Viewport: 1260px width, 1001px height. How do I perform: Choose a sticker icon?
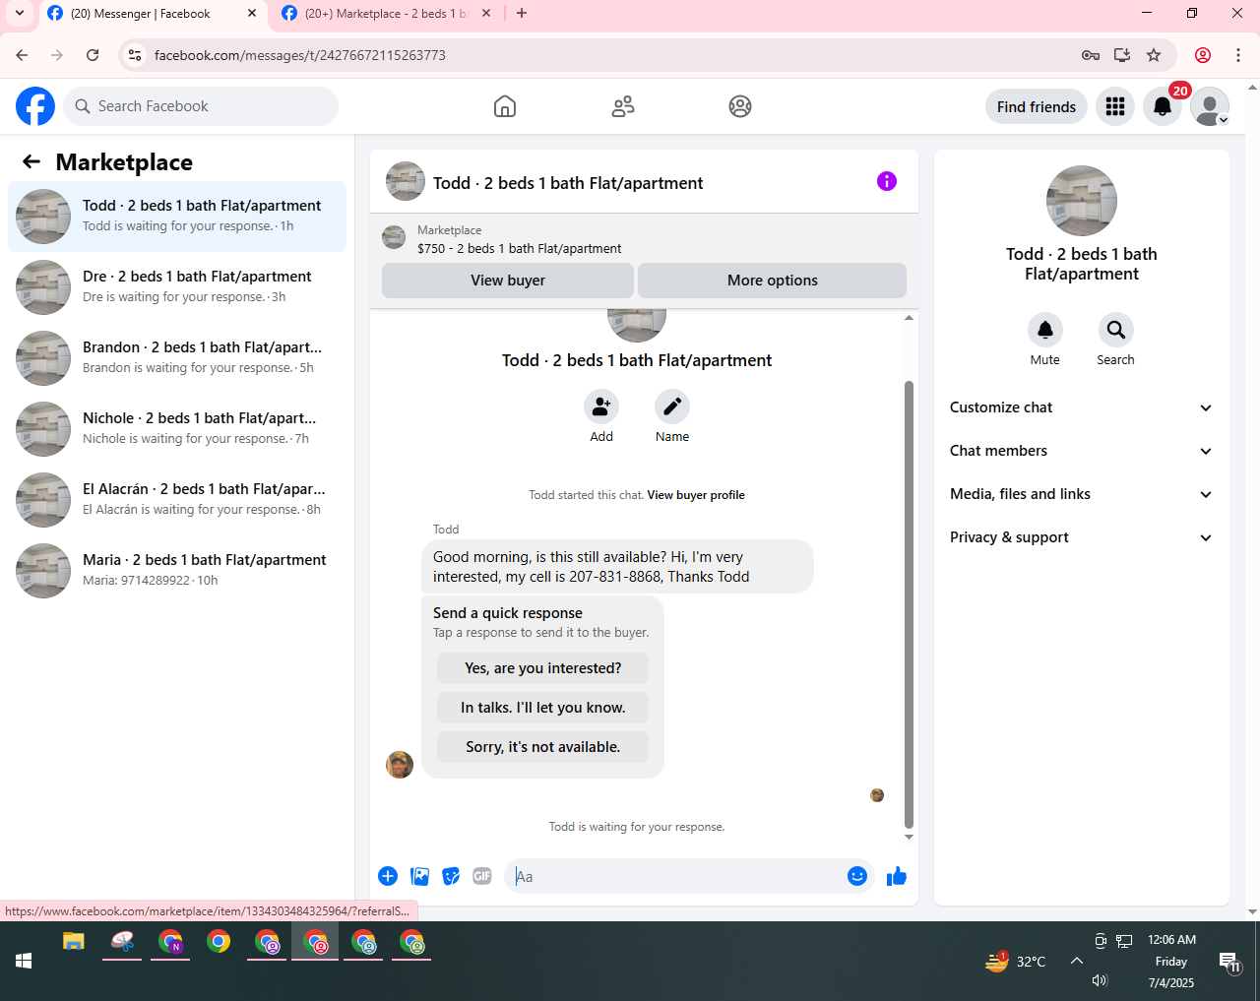pos(451,876)
